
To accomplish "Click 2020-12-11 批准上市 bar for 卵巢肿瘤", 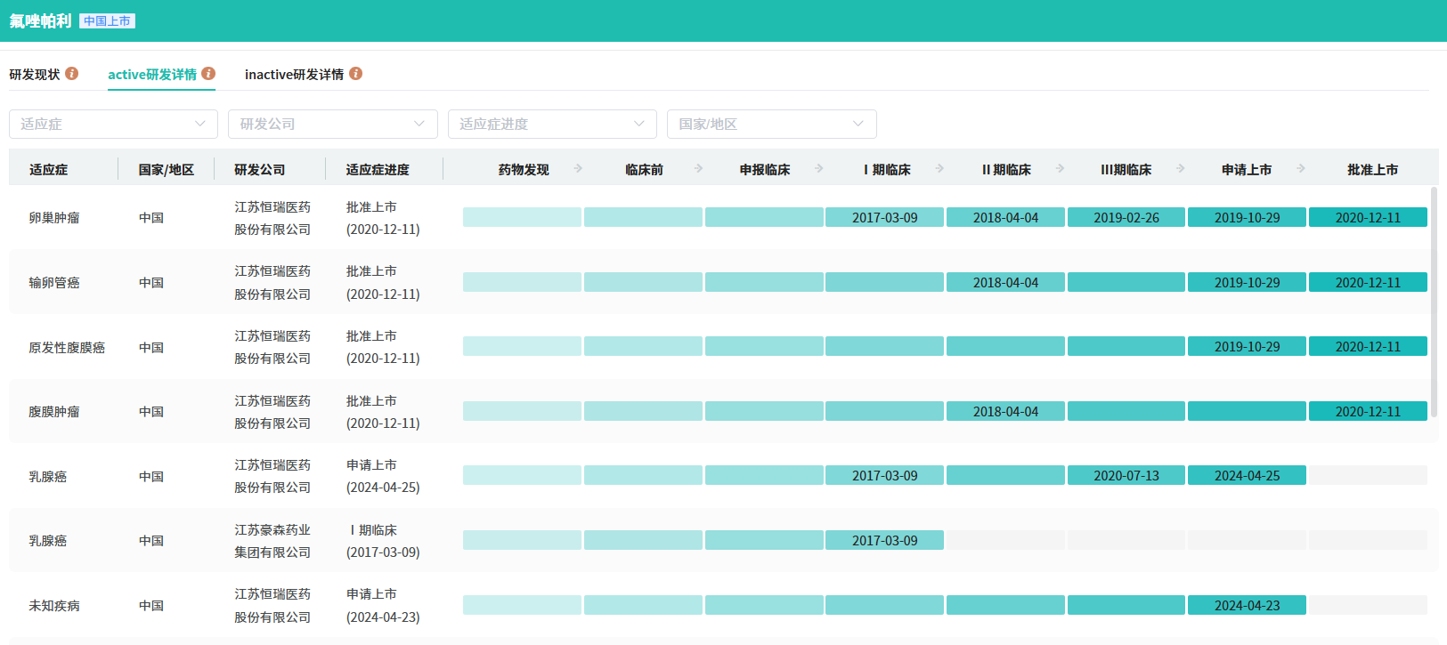I will [x=1368, y=217].
